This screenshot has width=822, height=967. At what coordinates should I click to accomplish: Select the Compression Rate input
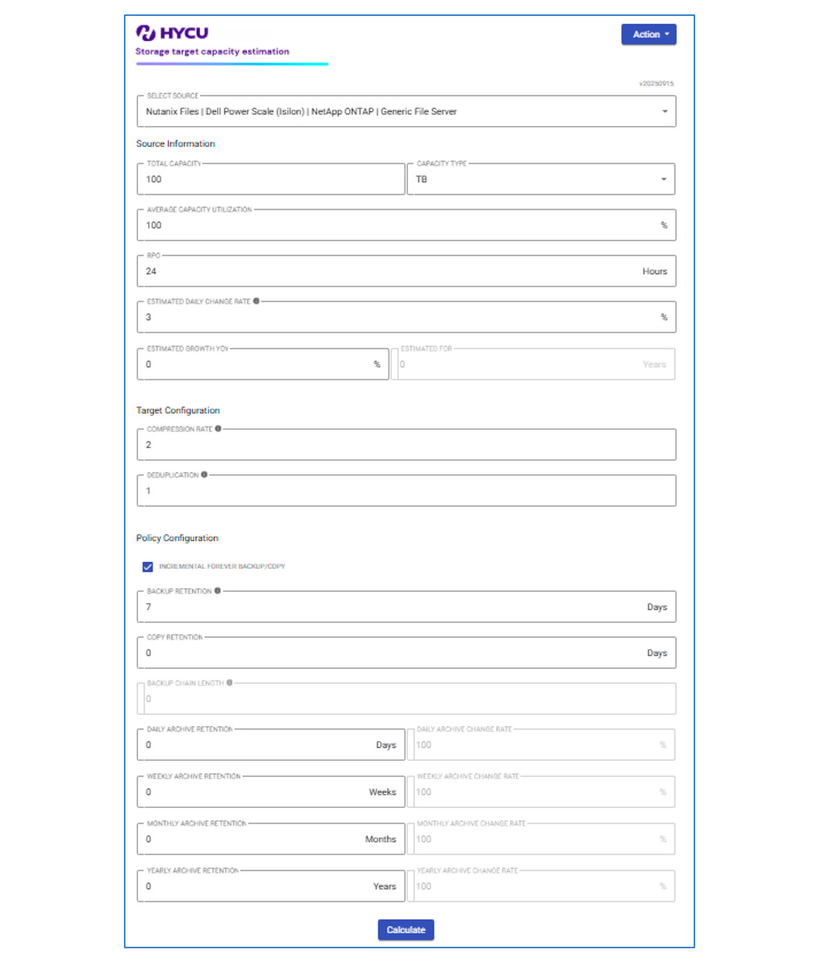[x=406, y=445]
